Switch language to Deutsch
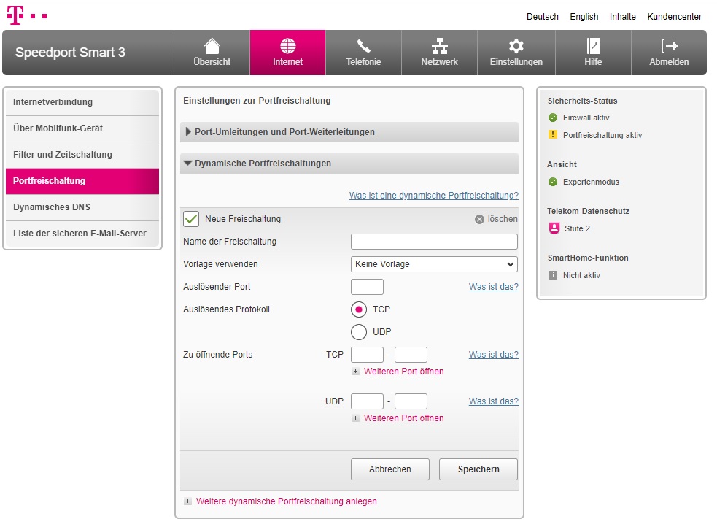This screenshot has width=717, height=527. tap(543, 17)
